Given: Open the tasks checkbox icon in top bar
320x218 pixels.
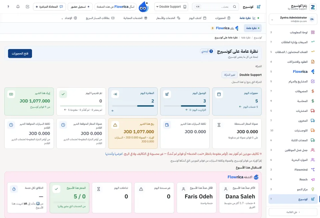Looking at the screenshot, I should click(x=28, y=7).
